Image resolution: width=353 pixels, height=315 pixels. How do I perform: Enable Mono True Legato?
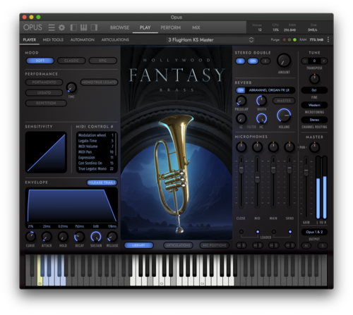[x=100, y=82]
